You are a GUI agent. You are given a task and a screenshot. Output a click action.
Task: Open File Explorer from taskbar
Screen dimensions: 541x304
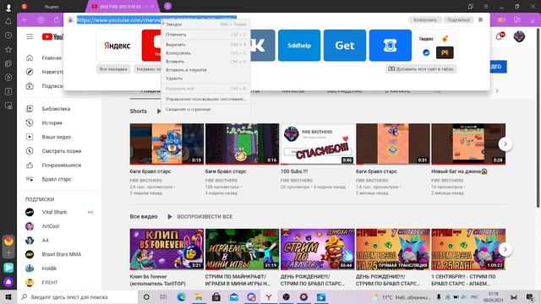(199, 296)
